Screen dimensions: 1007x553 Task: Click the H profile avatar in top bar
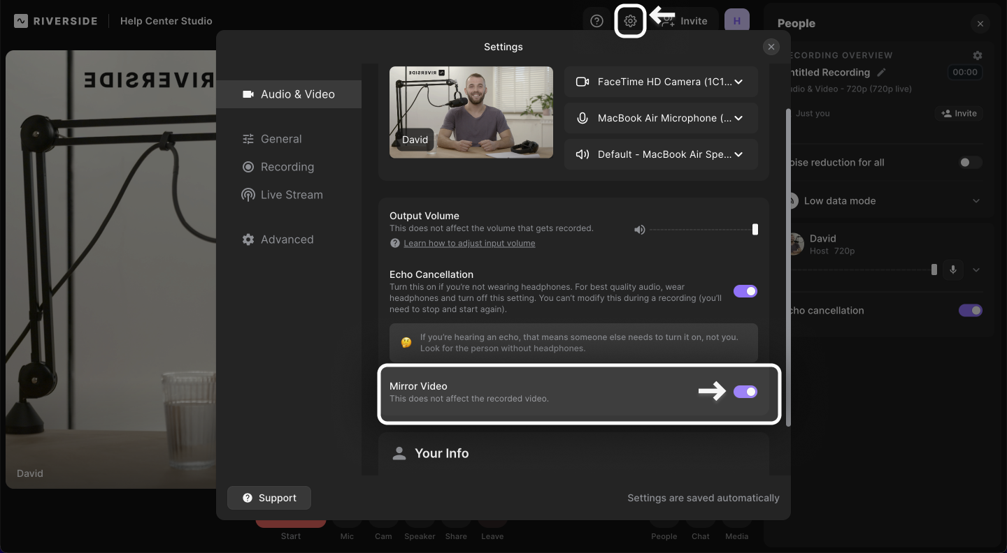(736, 21)
